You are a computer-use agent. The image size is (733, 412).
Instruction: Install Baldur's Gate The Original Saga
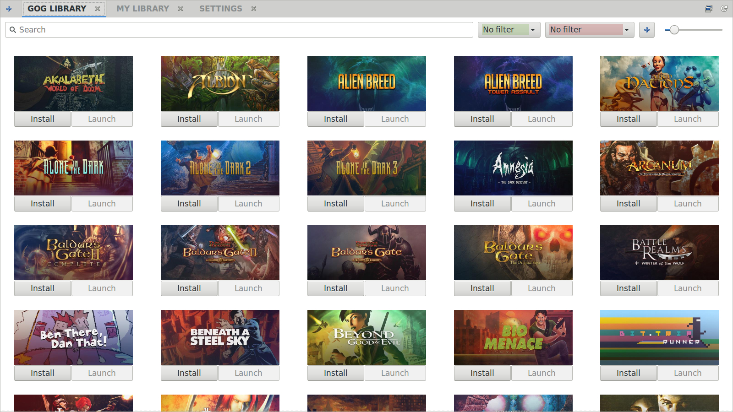pyautogui.click(x=482, y=288)
